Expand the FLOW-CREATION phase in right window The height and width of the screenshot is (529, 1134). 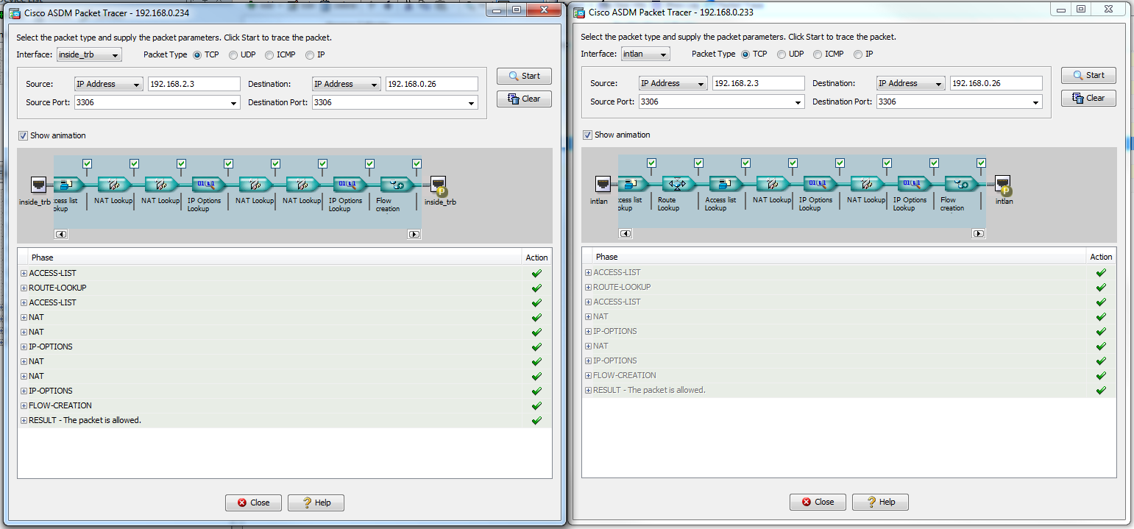pyautogui.click(x=588, y=375)
